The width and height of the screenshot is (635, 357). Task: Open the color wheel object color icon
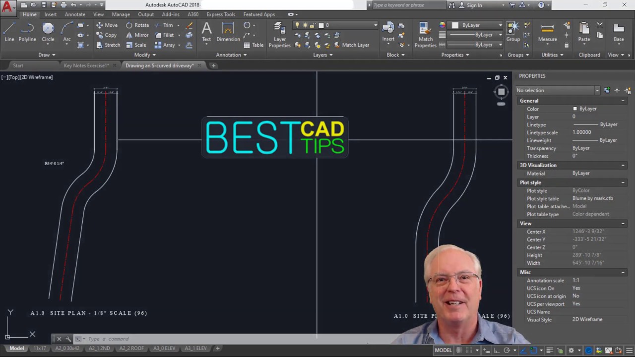click(443, 25)
